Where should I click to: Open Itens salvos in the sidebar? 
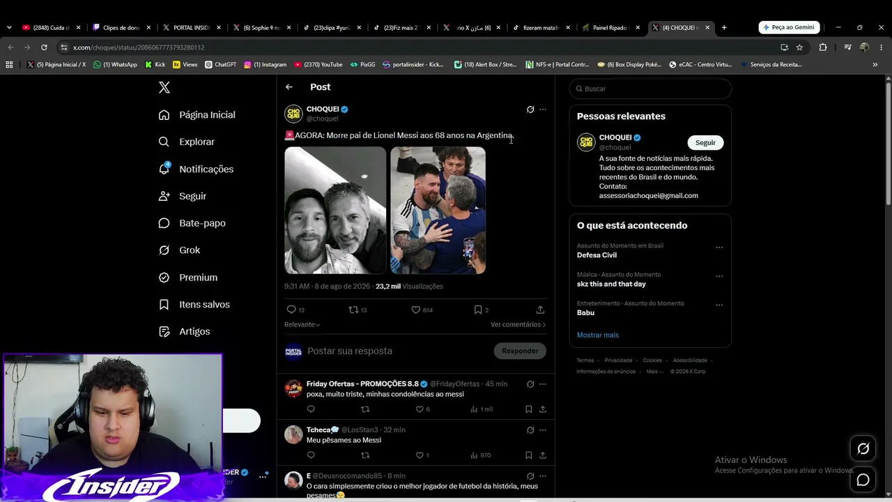194,305
